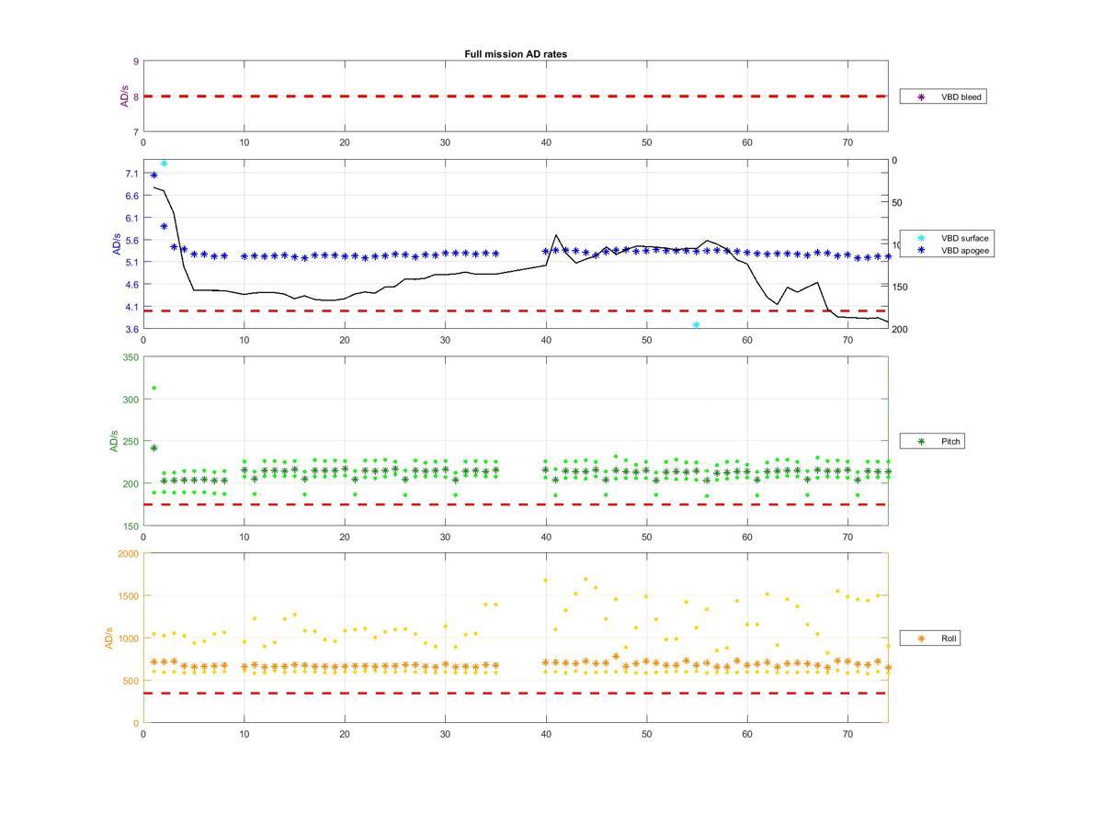
Task: Click the cyan VBD surface marker near dive 55
Action: coord(696,325)
